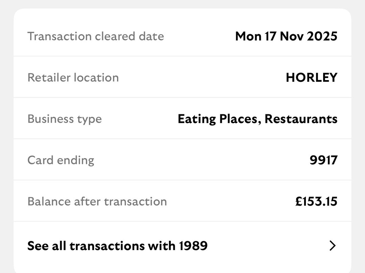Click the card number 9917

(x=323, y=160)
